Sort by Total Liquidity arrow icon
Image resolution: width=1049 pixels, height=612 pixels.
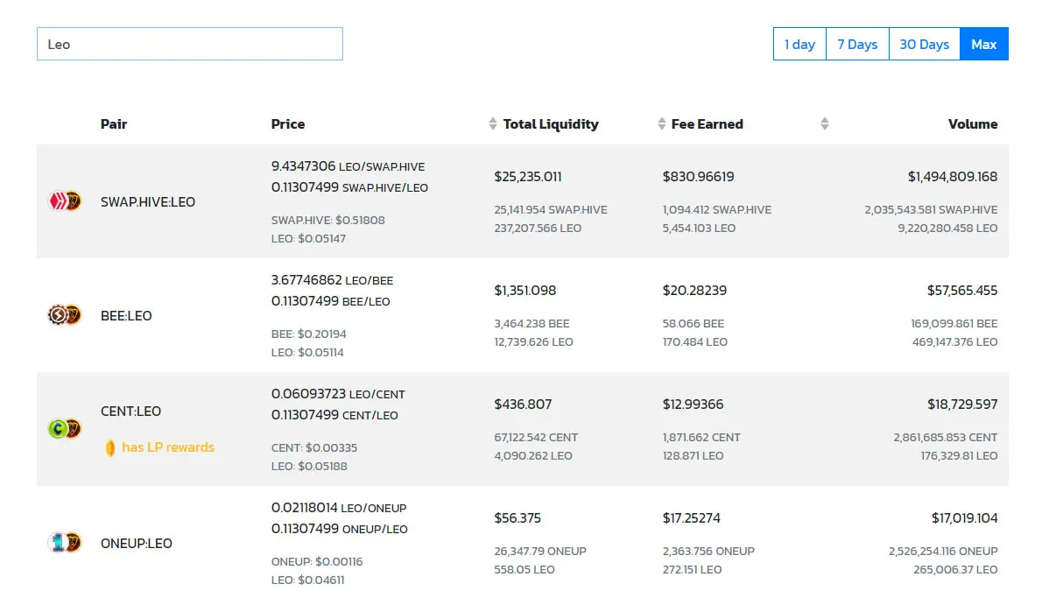click(493, 123)
